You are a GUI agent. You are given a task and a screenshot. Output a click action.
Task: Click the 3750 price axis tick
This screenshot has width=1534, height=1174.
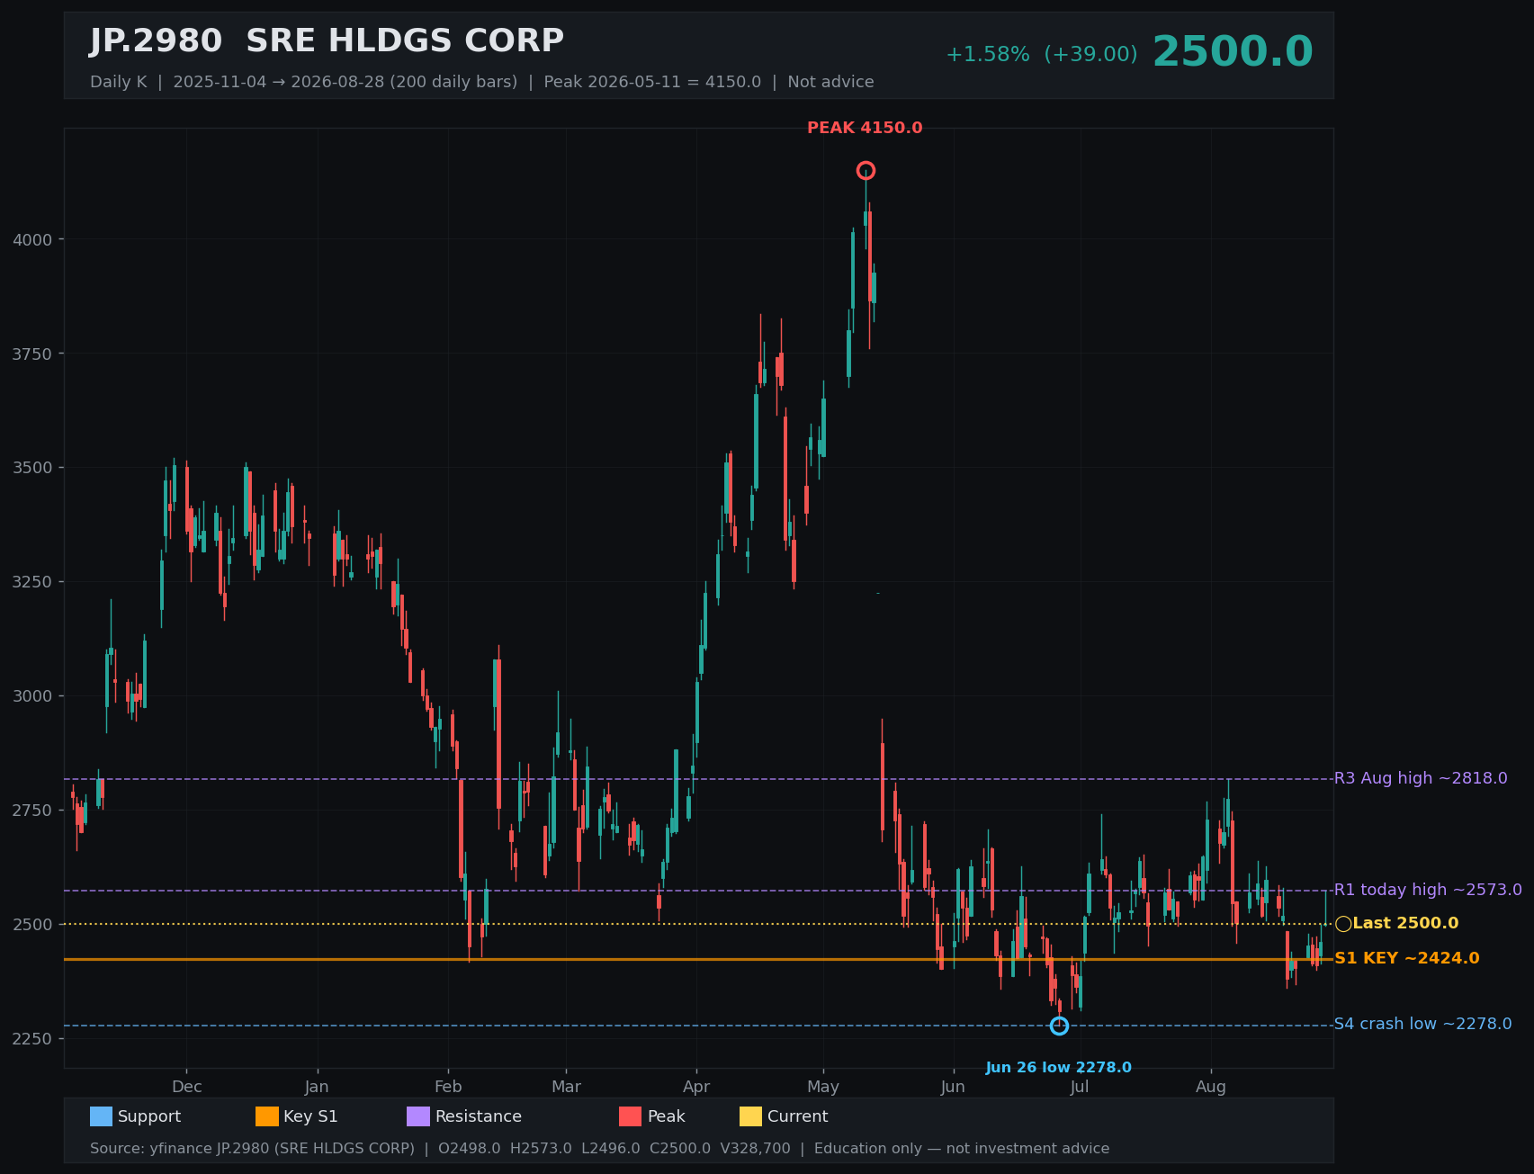32,354
